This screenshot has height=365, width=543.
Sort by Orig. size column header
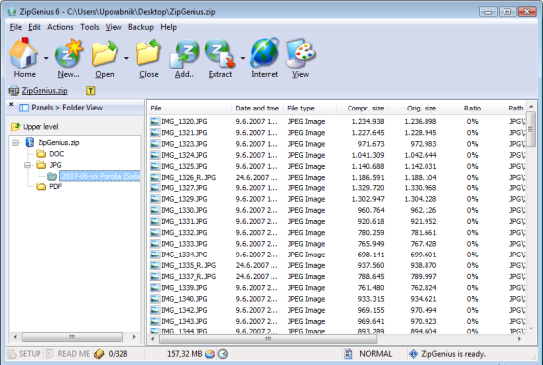coord(415,108)
